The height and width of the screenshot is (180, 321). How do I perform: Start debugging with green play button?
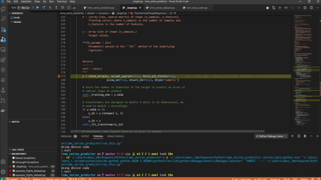(x=19, y=8)
